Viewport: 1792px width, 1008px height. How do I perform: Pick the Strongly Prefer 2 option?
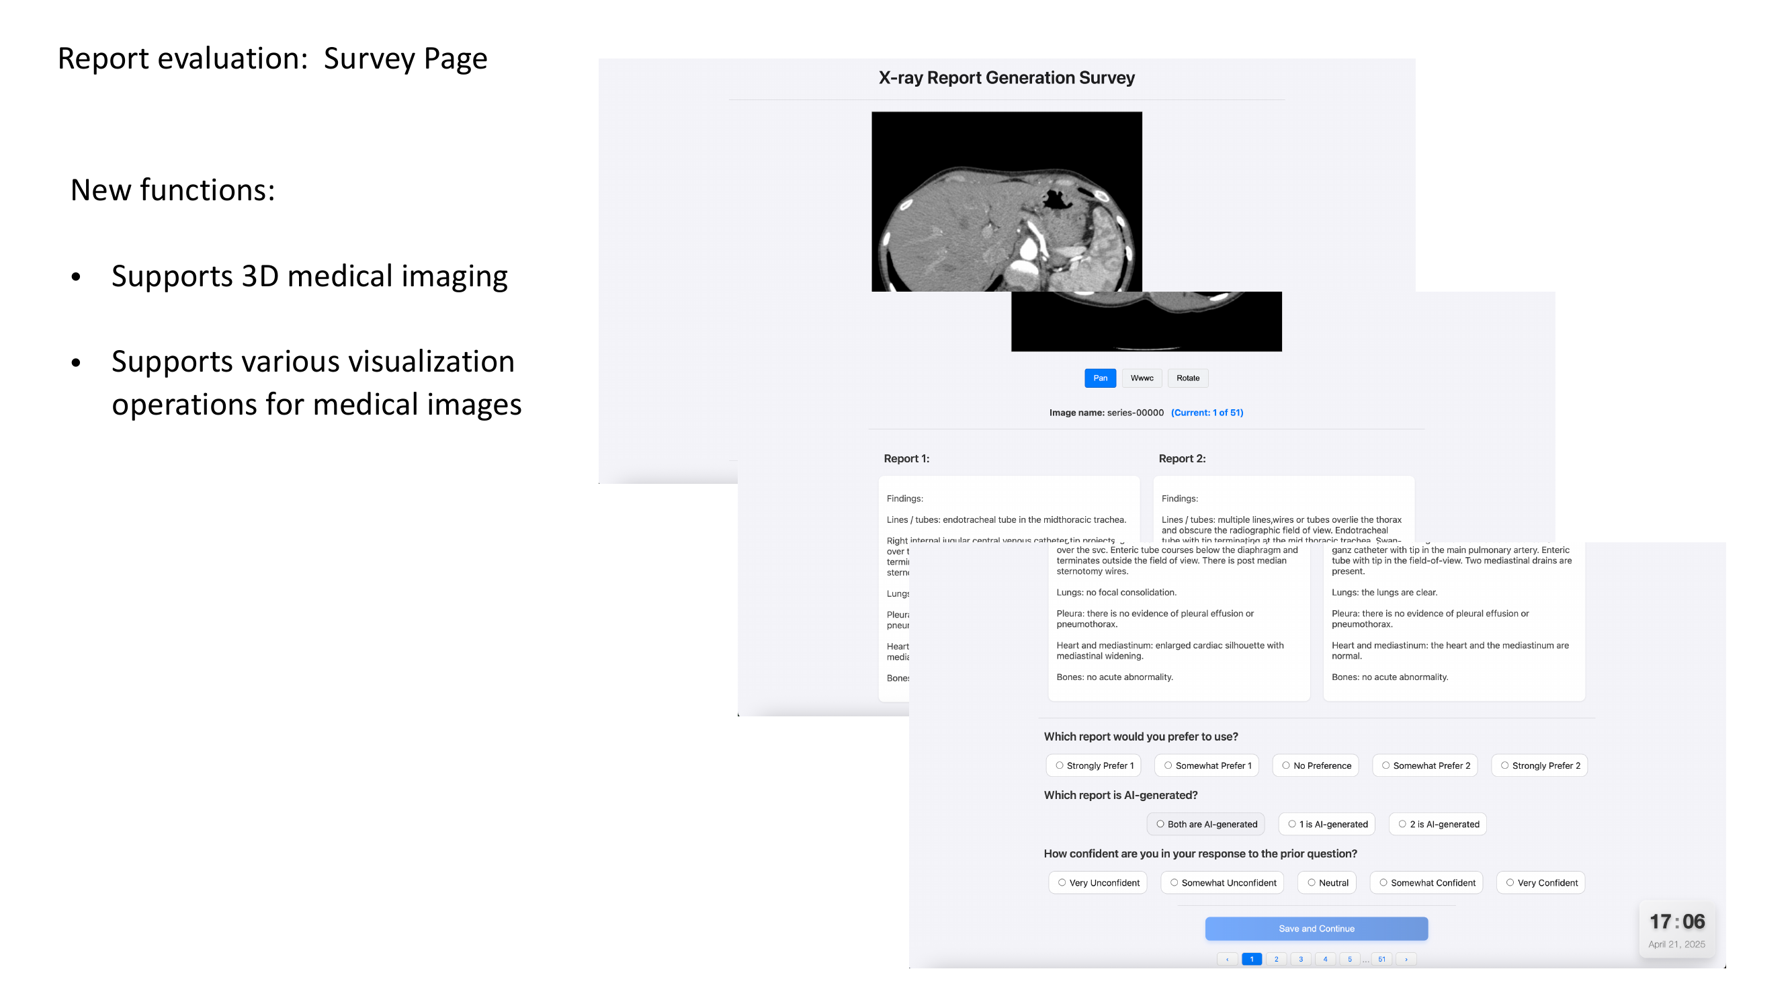pyautogui.click(x=1539, y=765)
